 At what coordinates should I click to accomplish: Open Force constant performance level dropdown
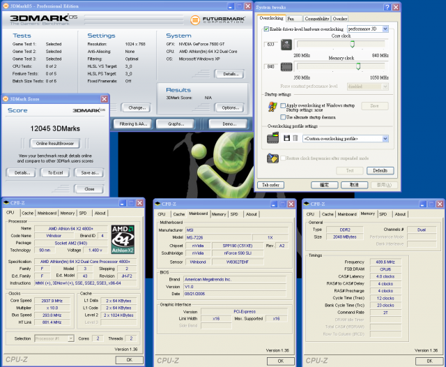(x=385, y=87)
